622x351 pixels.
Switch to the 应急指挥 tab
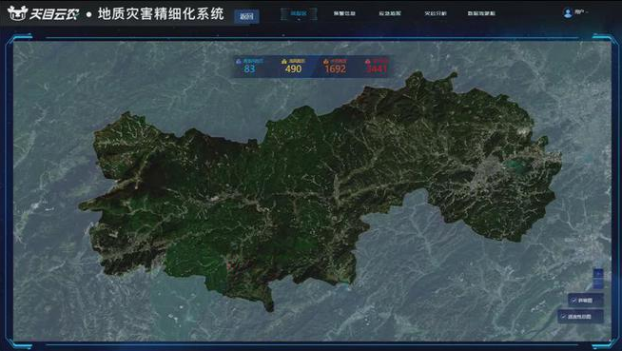(390, 13)
